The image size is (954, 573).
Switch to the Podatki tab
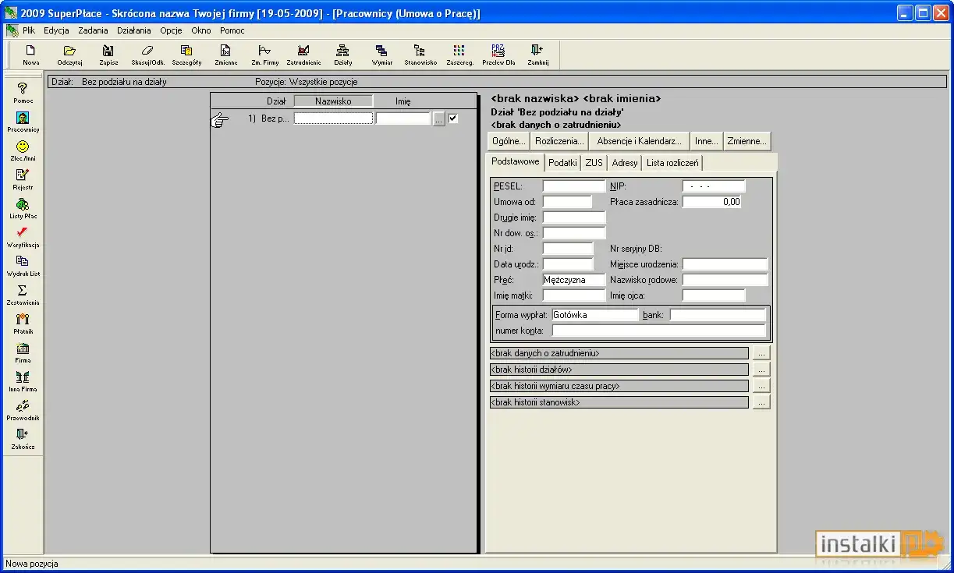coord(562,163)
